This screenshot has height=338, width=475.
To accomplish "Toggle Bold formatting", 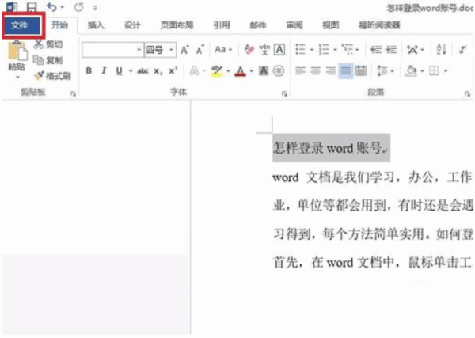I will [89, 71].
